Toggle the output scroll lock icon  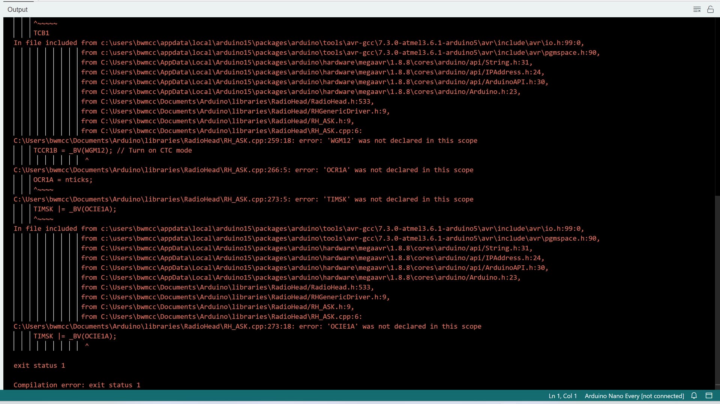710,9
